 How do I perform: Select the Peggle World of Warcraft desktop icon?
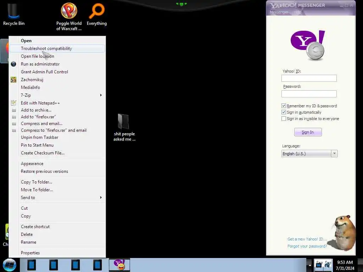[x=69, y=17]
